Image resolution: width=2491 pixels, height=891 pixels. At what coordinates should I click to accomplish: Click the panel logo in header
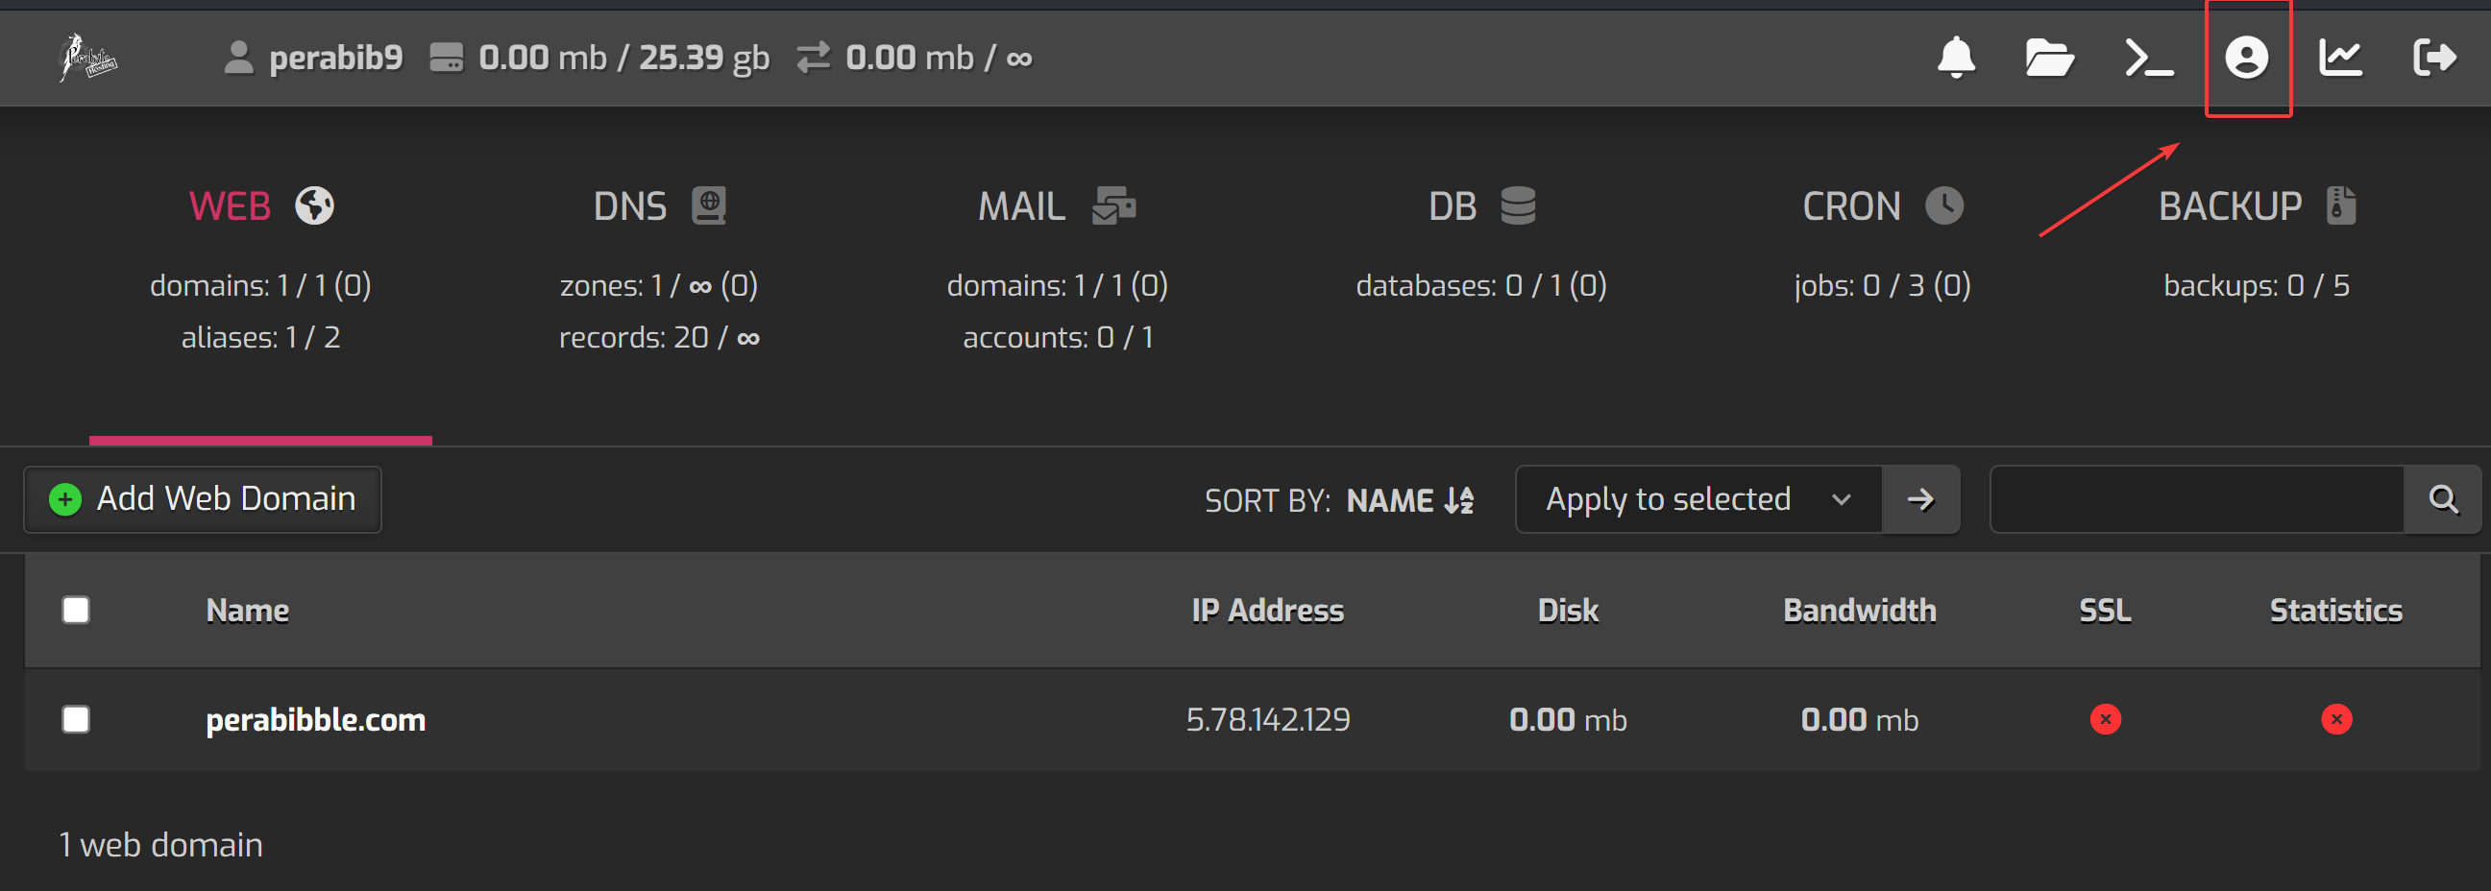(x=87, y=58)
